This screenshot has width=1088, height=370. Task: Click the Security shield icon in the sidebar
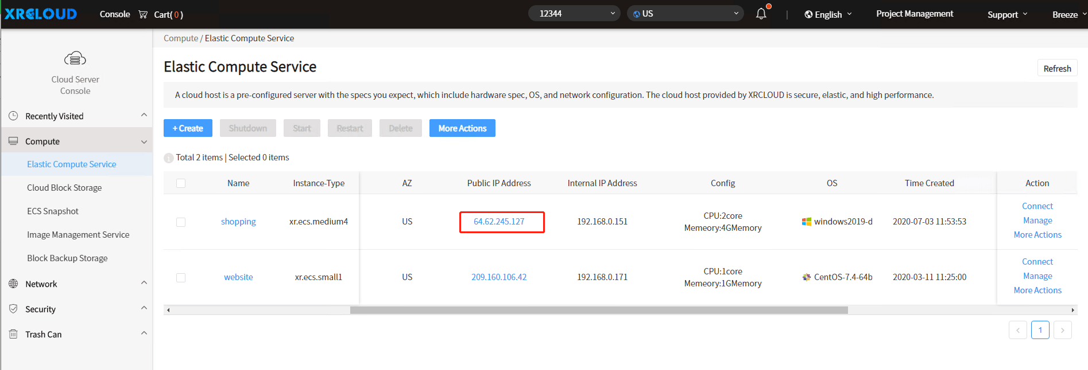coord(13,309)
